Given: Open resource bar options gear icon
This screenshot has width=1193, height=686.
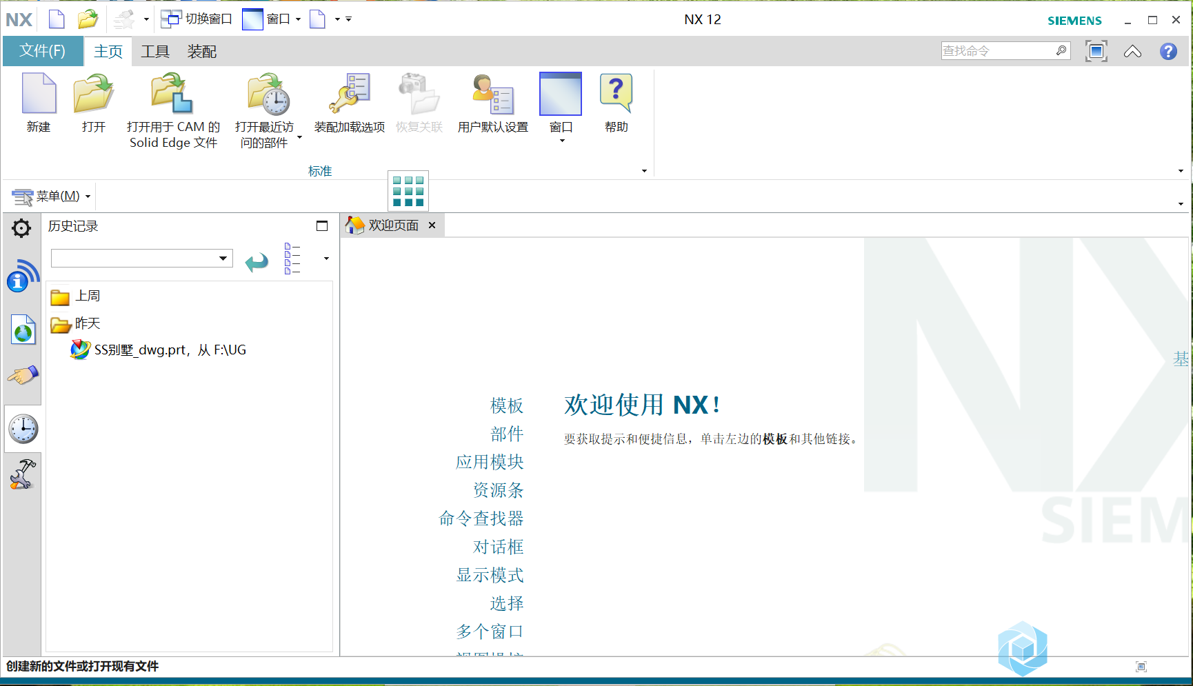Looking at the screenshot, I should [x=21, y=228].
